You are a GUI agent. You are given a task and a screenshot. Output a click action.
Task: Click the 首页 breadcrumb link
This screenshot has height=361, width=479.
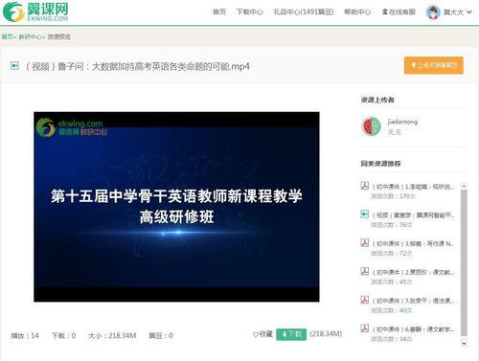(7, 36)
